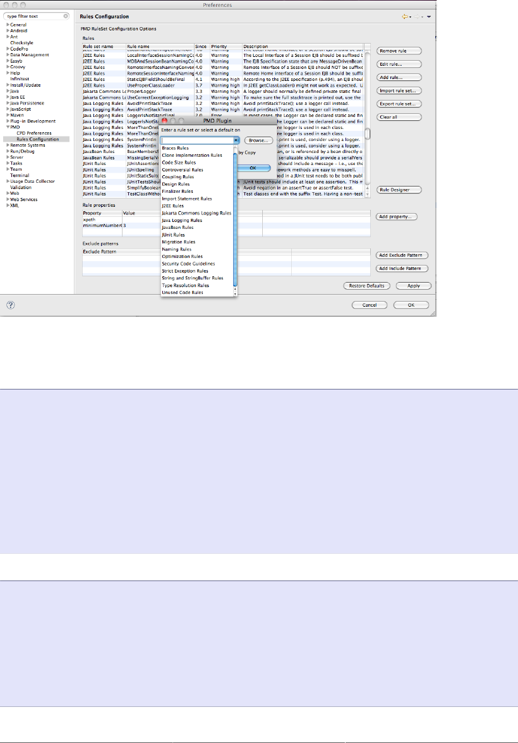The height and width of the screenshot is (743, 518).
Task: Expand the Web Services tree node
Action: coord(8,199)
